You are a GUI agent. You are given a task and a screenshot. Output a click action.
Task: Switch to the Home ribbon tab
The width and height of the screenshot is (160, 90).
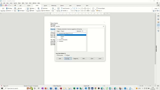[29, 5]
